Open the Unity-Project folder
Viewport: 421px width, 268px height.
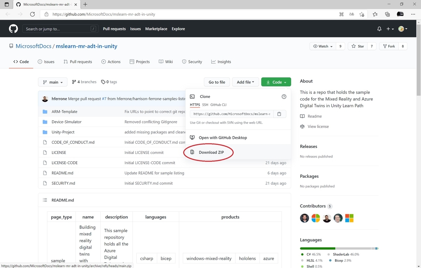tap(63, 132)
